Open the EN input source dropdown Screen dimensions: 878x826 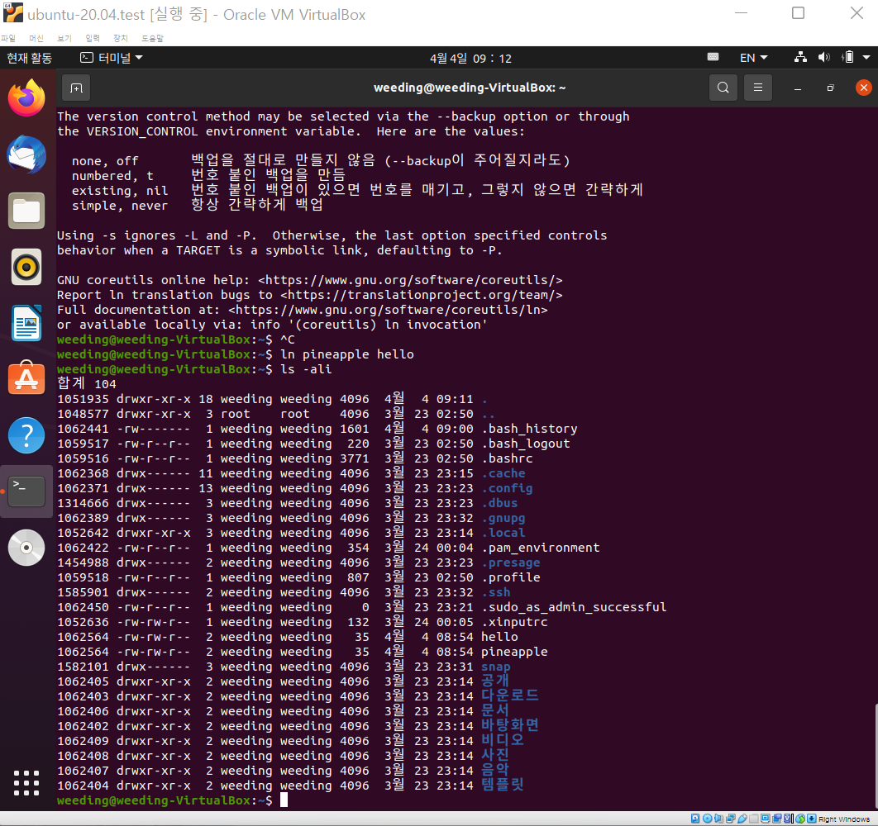click(754, 58)
